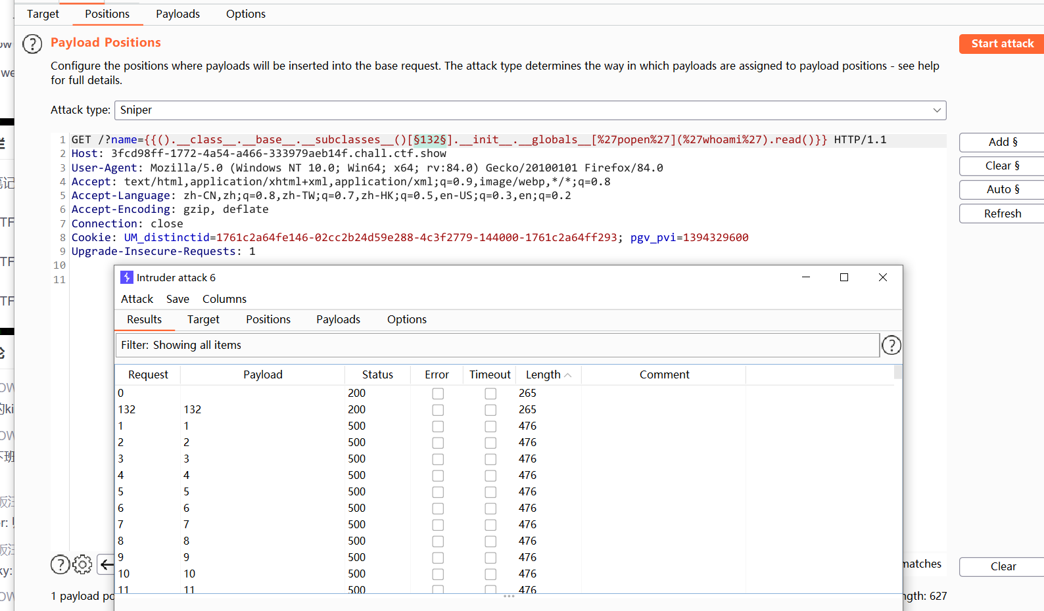Close the Intruder attack 6 window
Image resolution: width=1044 pixels, height=611 pixels.
coord(883,277)
